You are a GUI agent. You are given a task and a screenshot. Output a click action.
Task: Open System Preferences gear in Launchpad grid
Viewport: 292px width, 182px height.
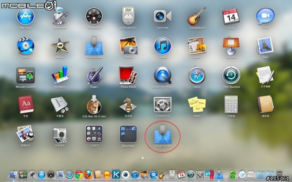[162, 105]
